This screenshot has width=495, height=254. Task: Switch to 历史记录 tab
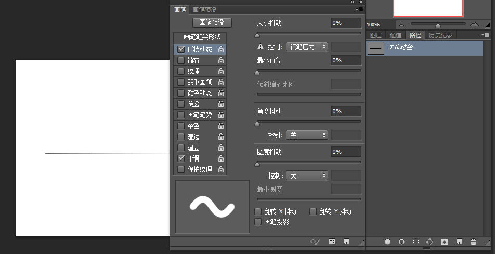[441, 35]
